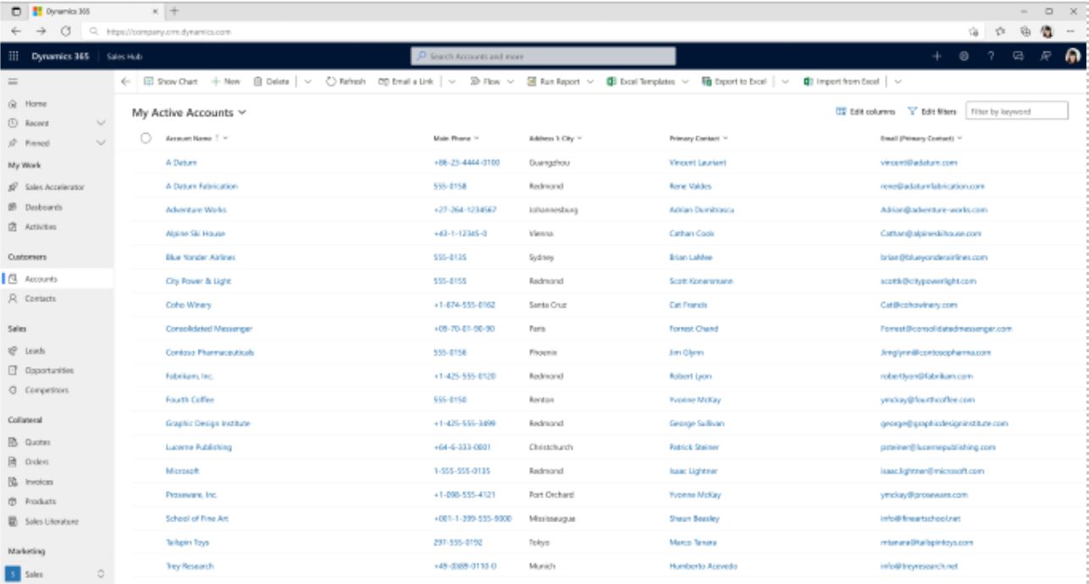
Task: Go back using the back arrow
Action: coord(126,82)
